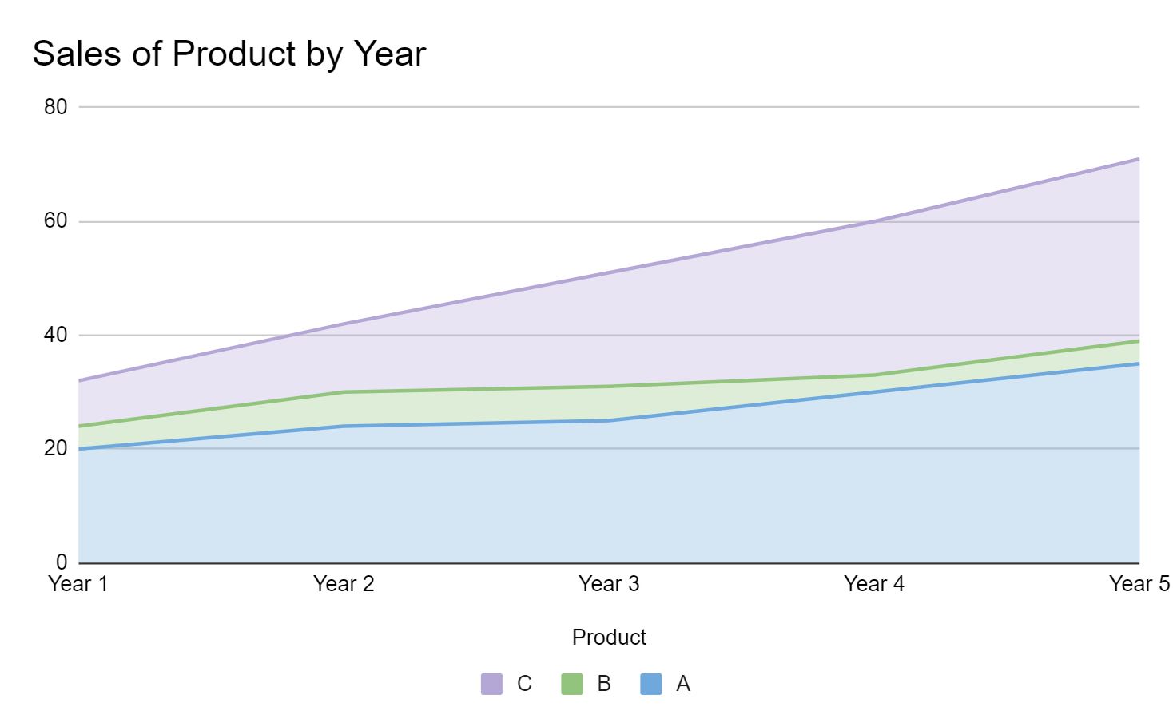The width and height of the screenshot is (1173, 715).
Task: Click the green B legend swatch
Action: coord(571,684)
